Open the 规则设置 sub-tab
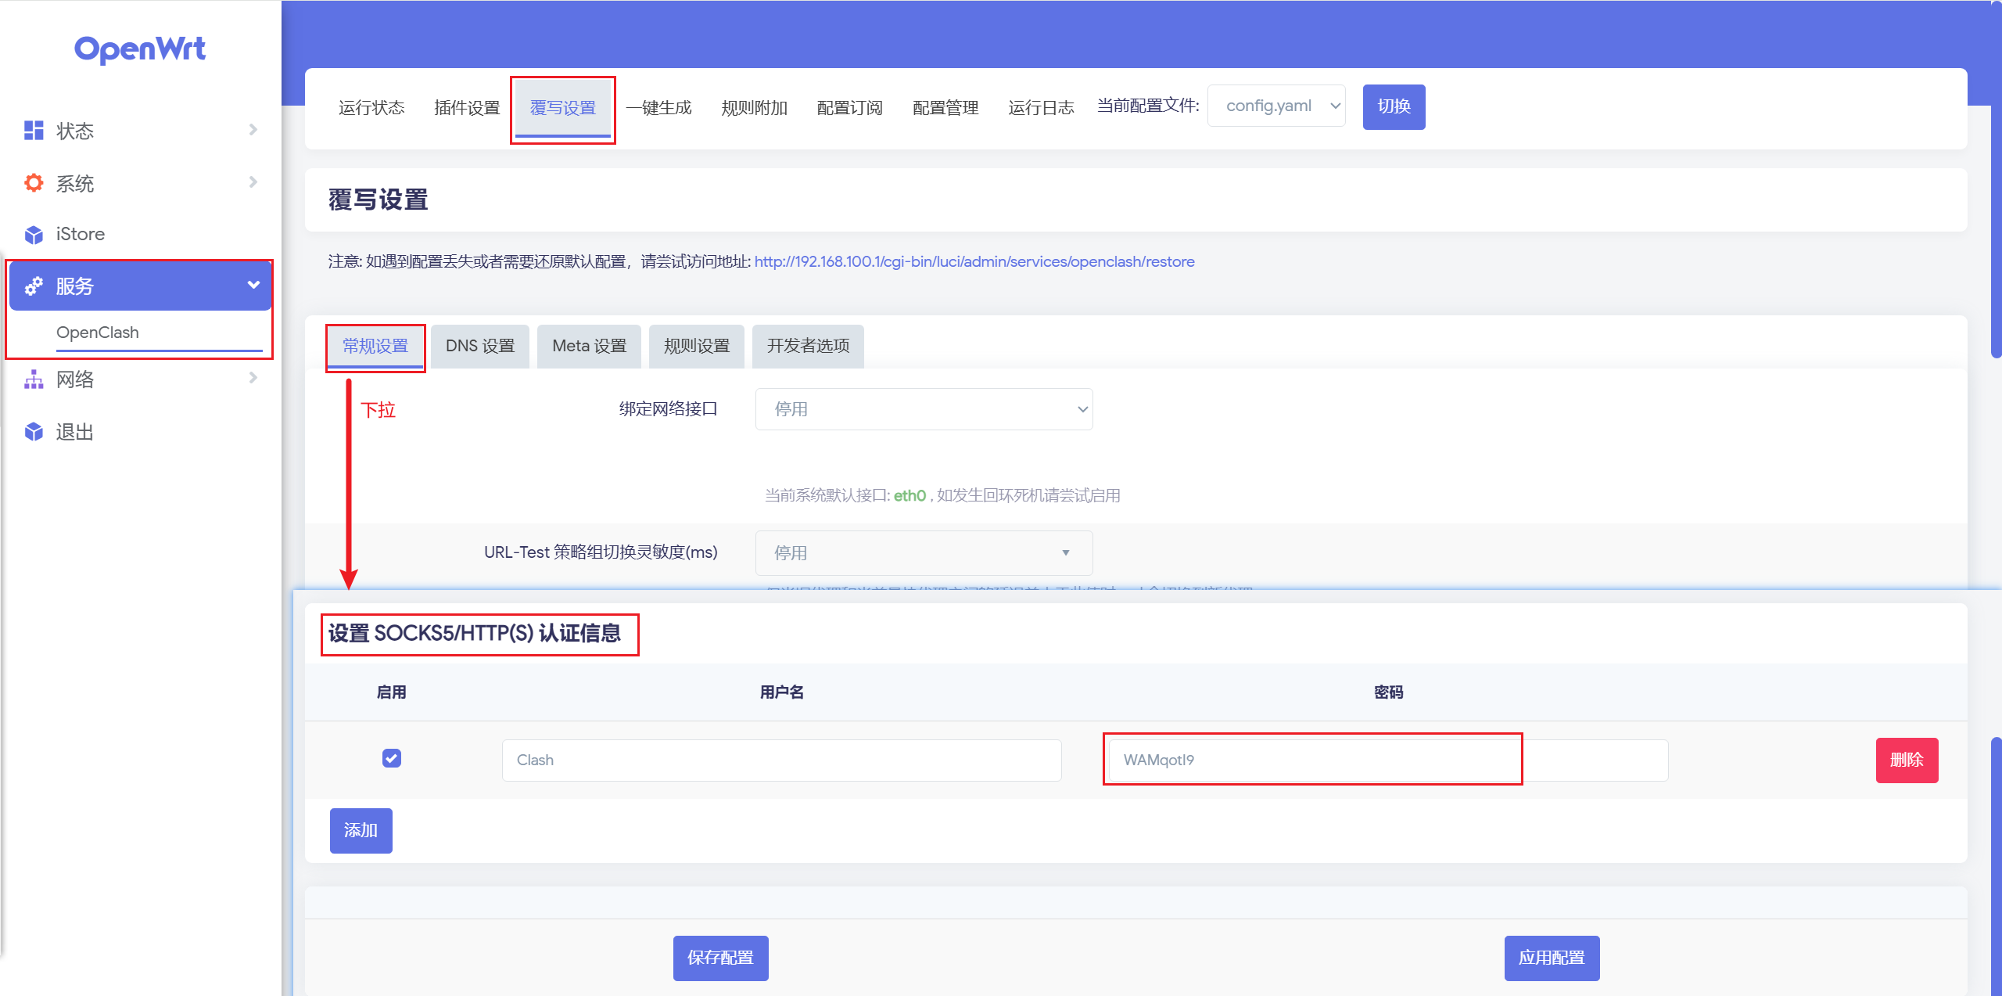The height and width of the screenshot is (996, 2002). 697,346
